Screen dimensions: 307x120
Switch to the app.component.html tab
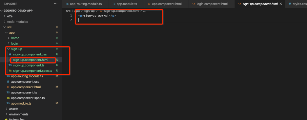[166, 4]
